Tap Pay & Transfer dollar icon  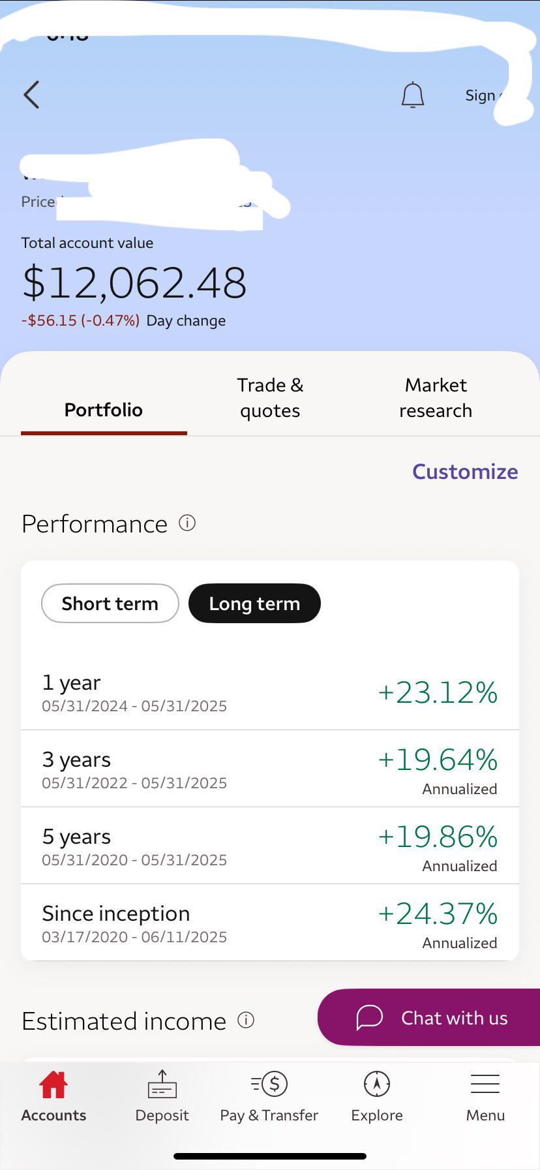269,1085
